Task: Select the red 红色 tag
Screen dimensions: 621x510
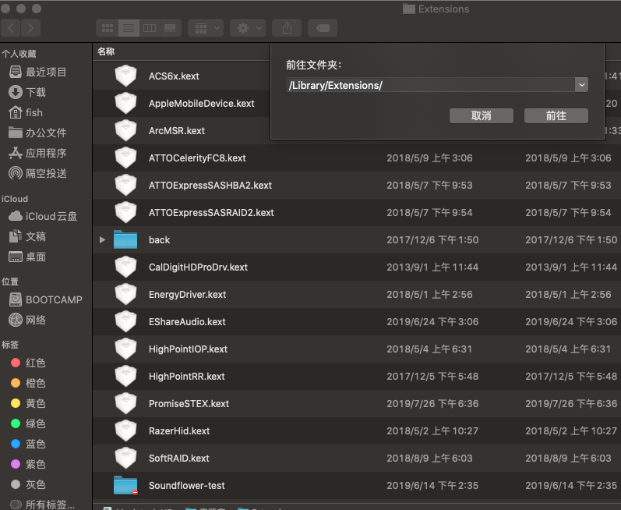Action: coord(36,363)
